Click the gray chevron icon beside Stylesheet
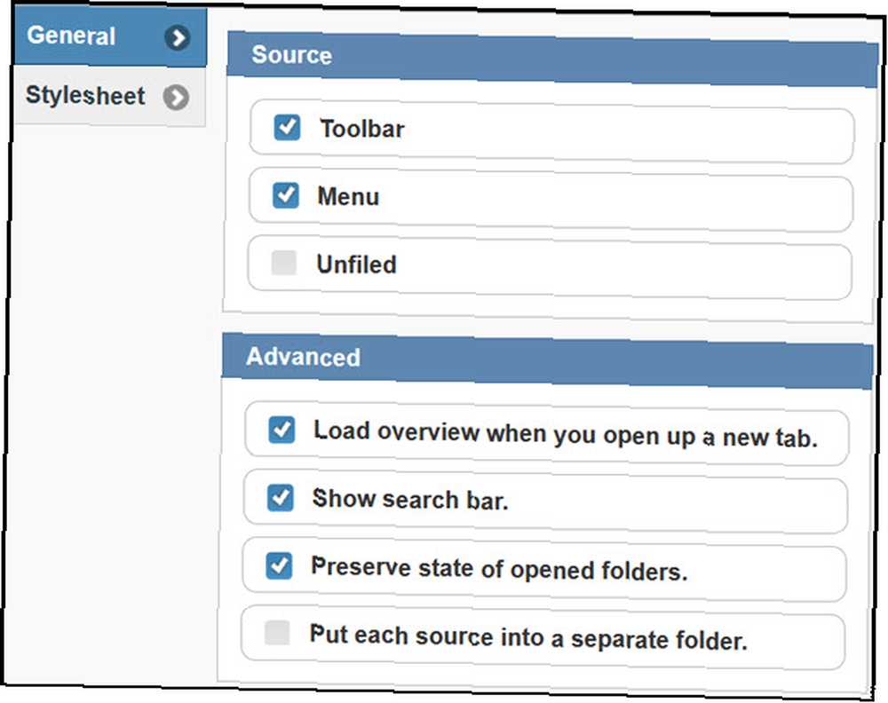888x703 pixels. tap(176, 98)
